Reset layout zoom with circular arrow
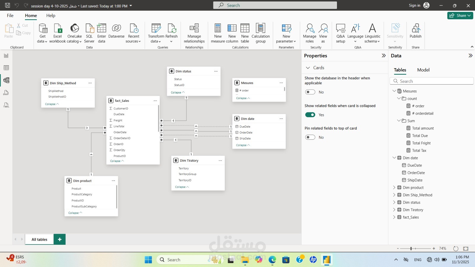Viewport: 475px width, 267px height. 456,249
